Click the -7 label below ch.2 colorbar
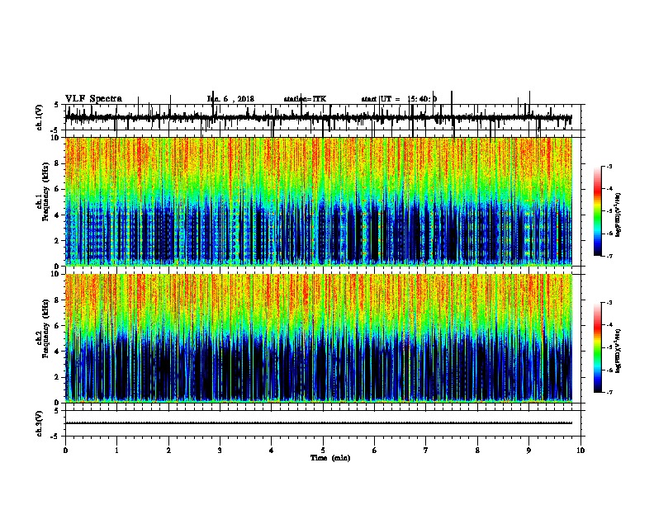This screenshot has height=505, width=654. [x=609, y=393]
